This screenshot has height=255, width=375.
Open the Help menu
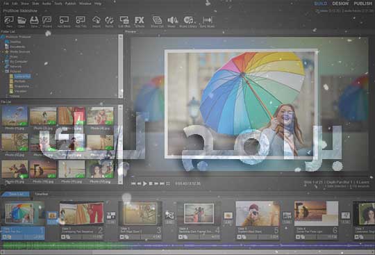98,3
